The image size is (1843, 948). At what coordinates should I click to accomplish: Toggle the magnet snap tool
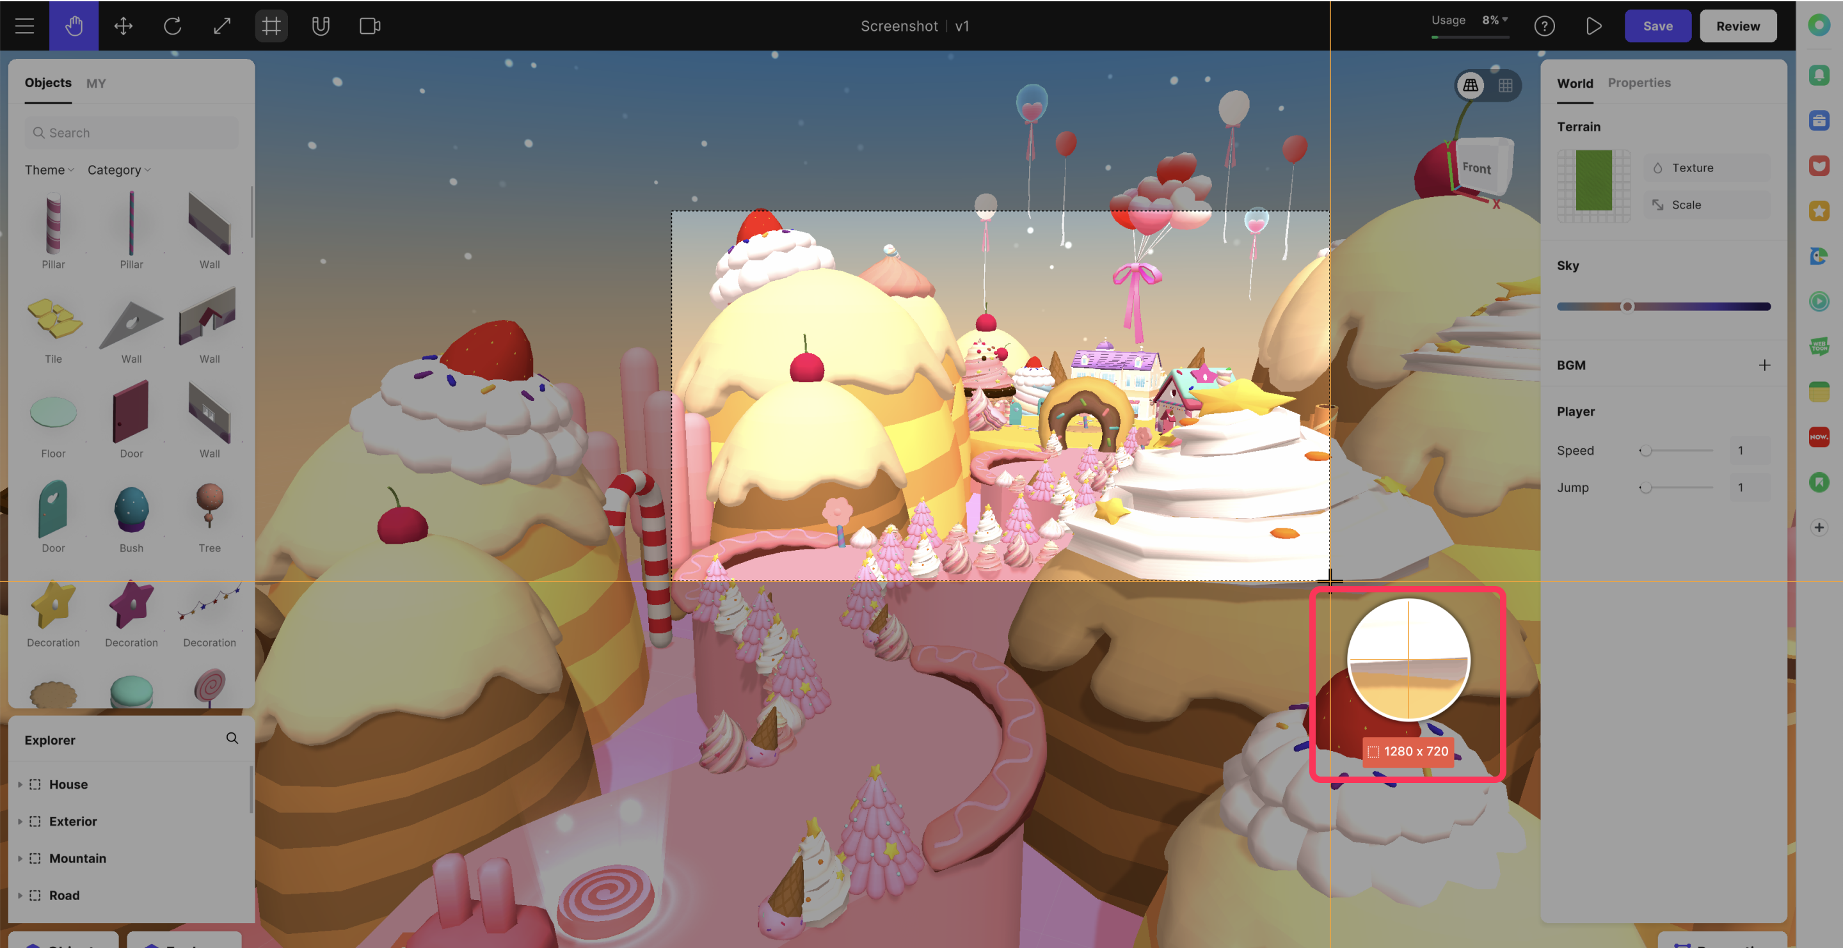321,26
